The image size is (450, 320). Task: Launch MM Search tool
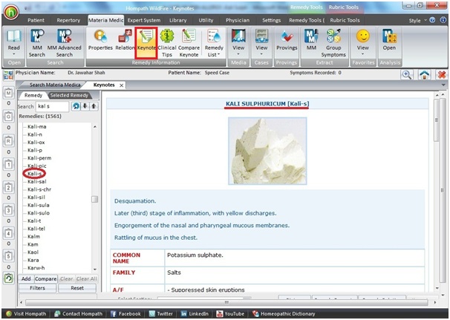tap(36, 43)
